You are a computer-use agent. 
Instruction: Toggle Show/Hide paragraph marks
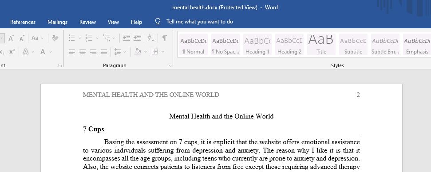[x=164, y=38]
